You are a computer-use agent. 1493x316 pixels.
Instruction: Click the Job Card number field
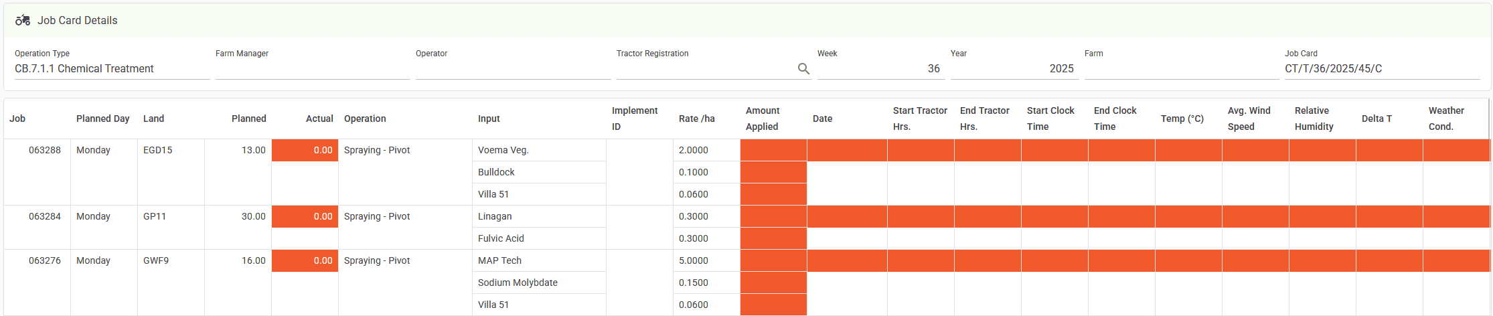pos(1381,68)
